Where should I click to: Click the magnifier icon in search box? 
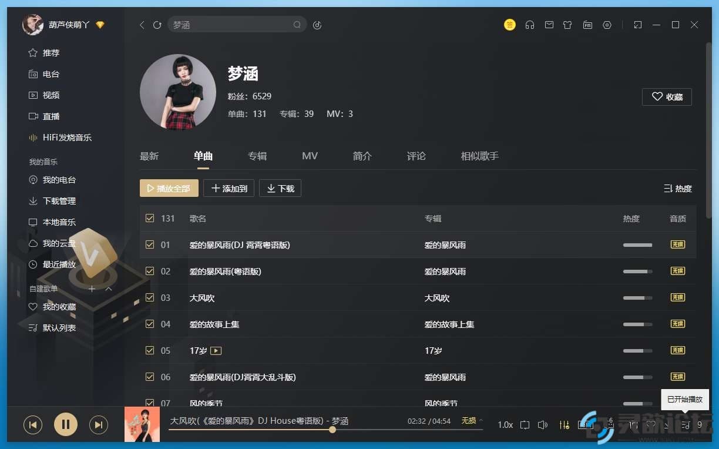(297, 25)
